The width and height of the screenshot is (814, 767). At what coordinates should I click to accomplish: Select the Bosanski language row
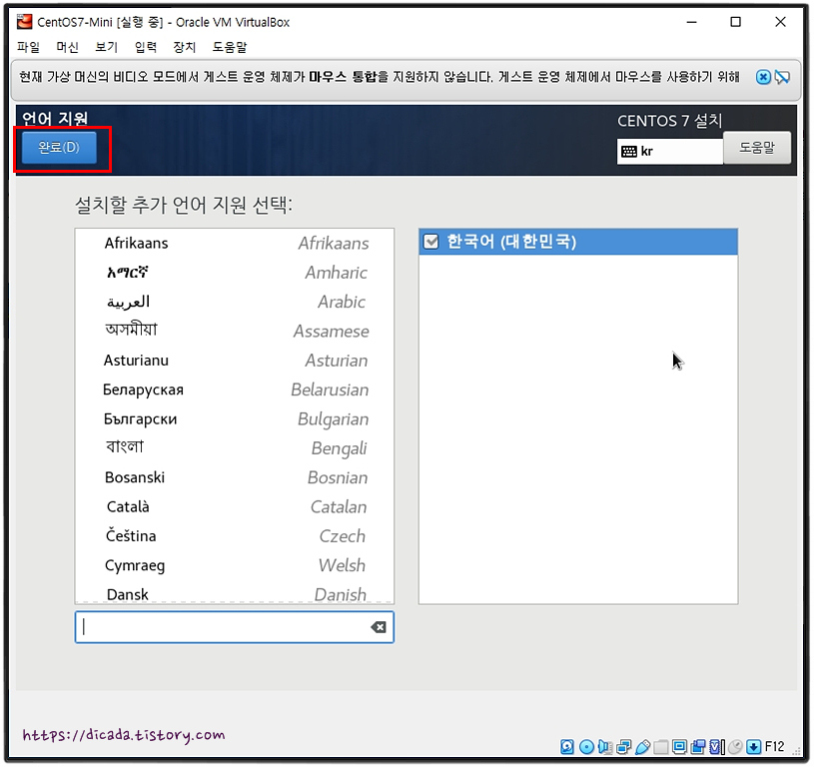click(x=235, y=477)
